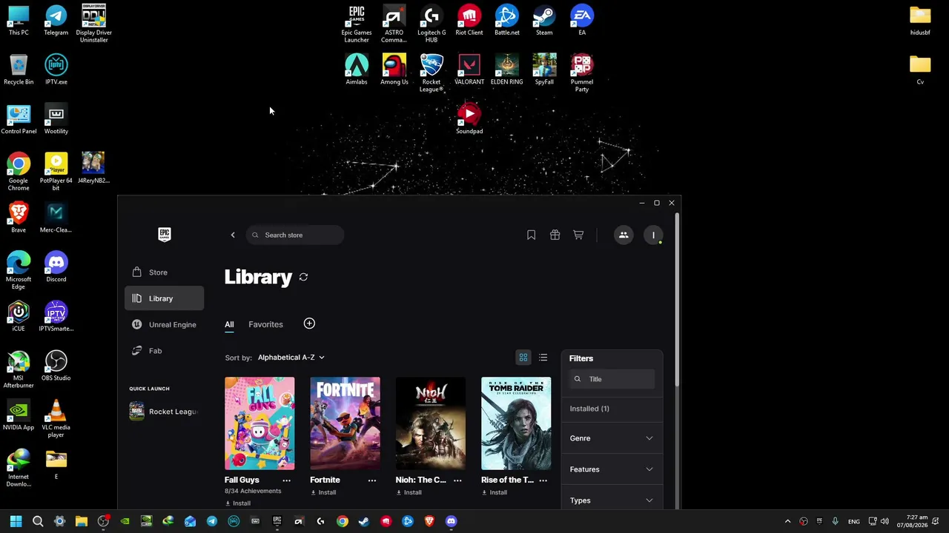The image size is (949, 533).
Task: Show hidden icons in system tray
Action: [x=787, y=521]
